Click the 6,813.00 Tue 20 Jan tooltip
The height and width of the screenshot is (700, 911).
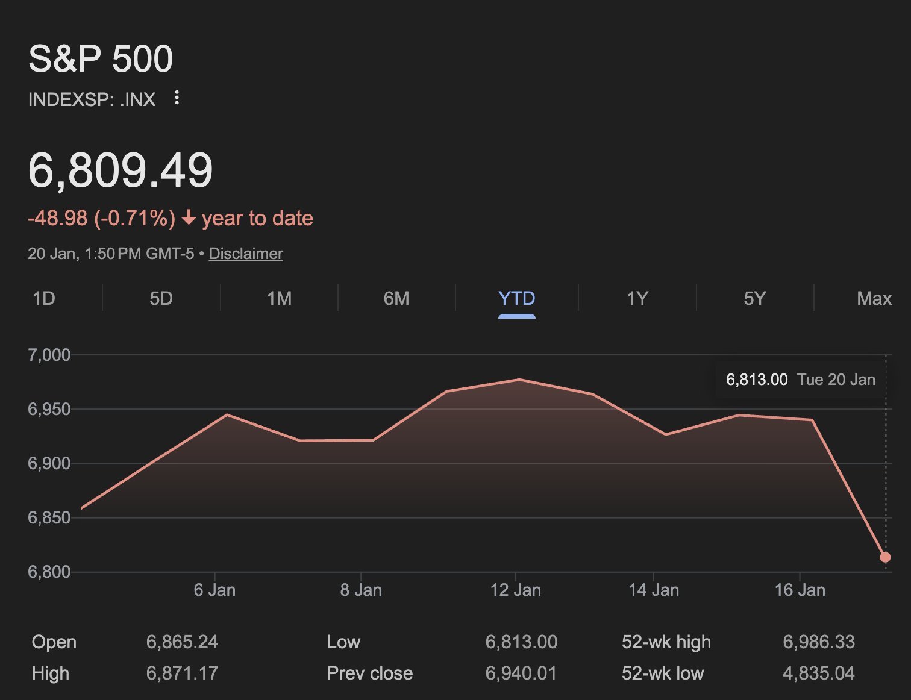[x=800, y=380]
